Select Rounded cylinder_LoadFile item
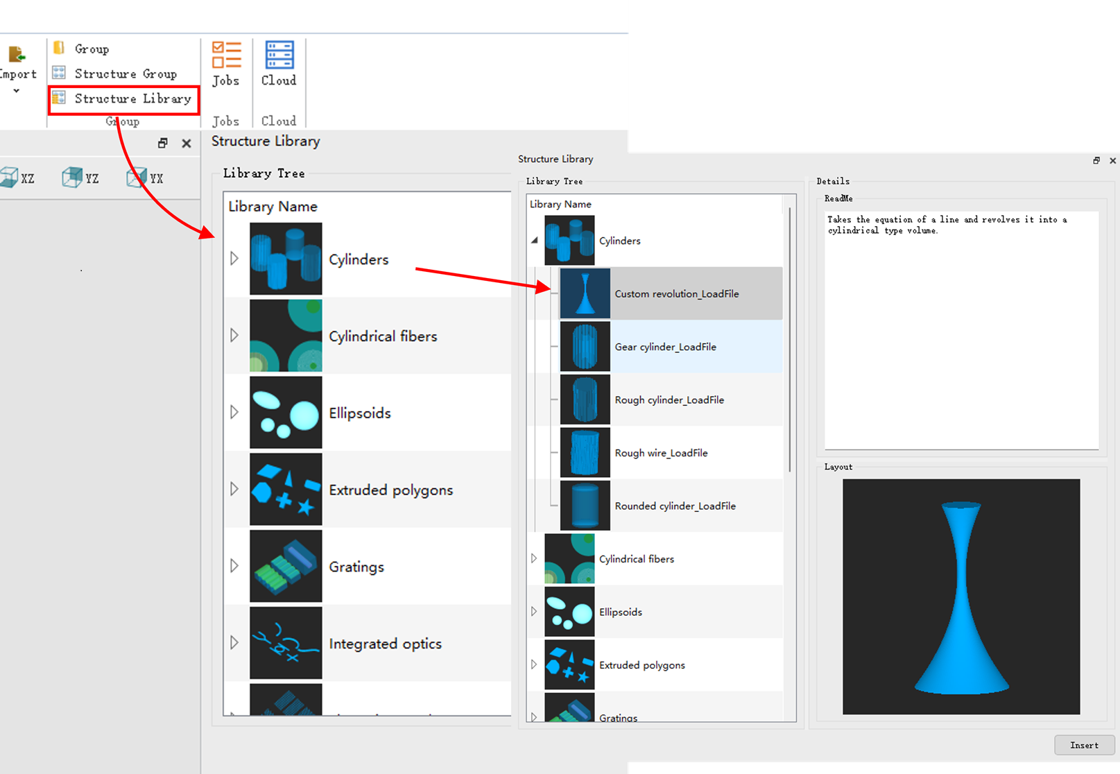 click(675, 506)
